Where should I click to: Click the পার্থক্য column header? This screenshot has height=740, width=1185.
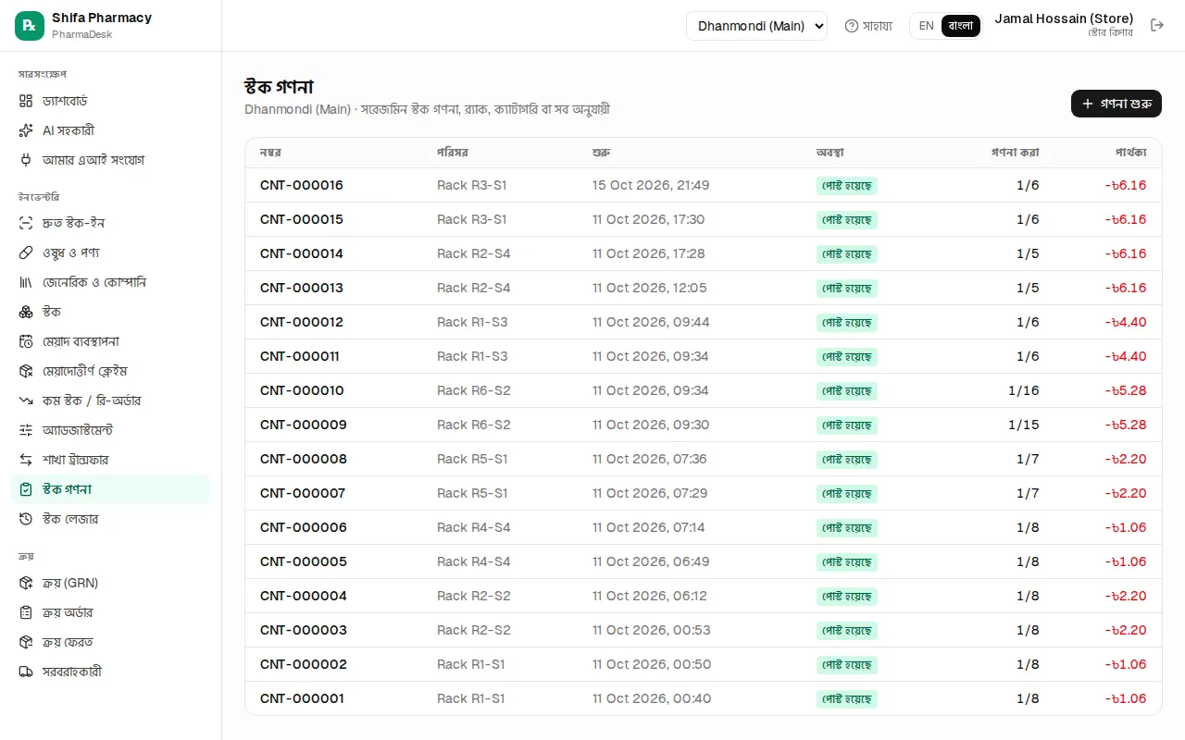pyautogui.click(x=1131, y=153)
